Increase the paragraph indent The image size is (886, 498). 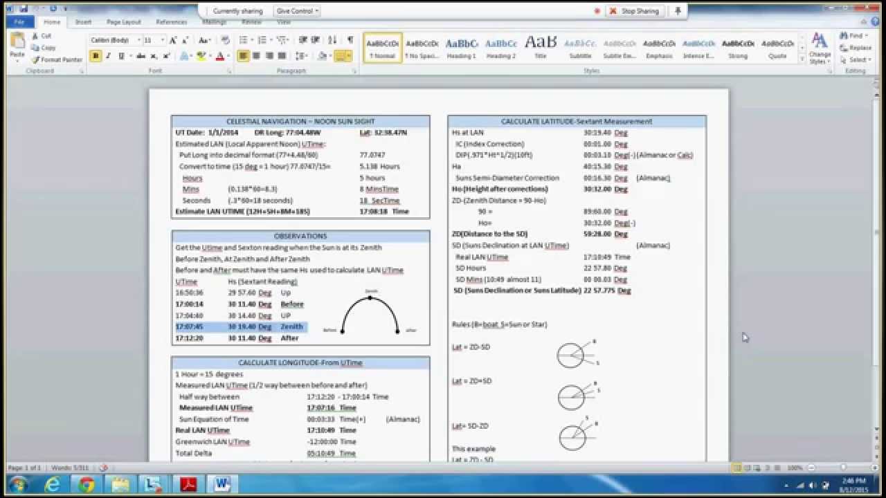tap(315, 40)
